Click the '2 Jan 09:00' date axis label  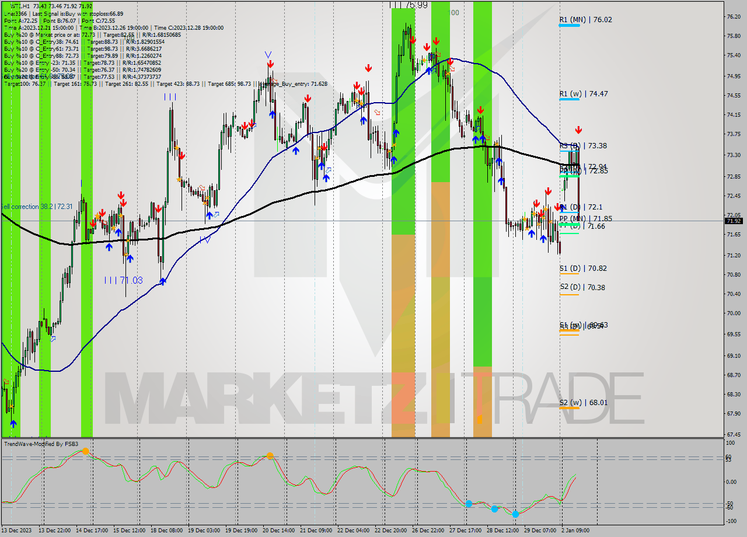click(x=575, y=531)
